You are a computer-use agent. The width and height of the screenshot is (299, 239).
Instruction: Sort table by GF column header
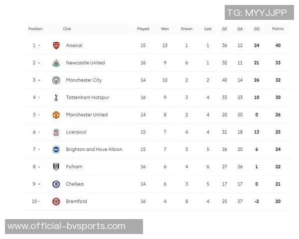225,29
